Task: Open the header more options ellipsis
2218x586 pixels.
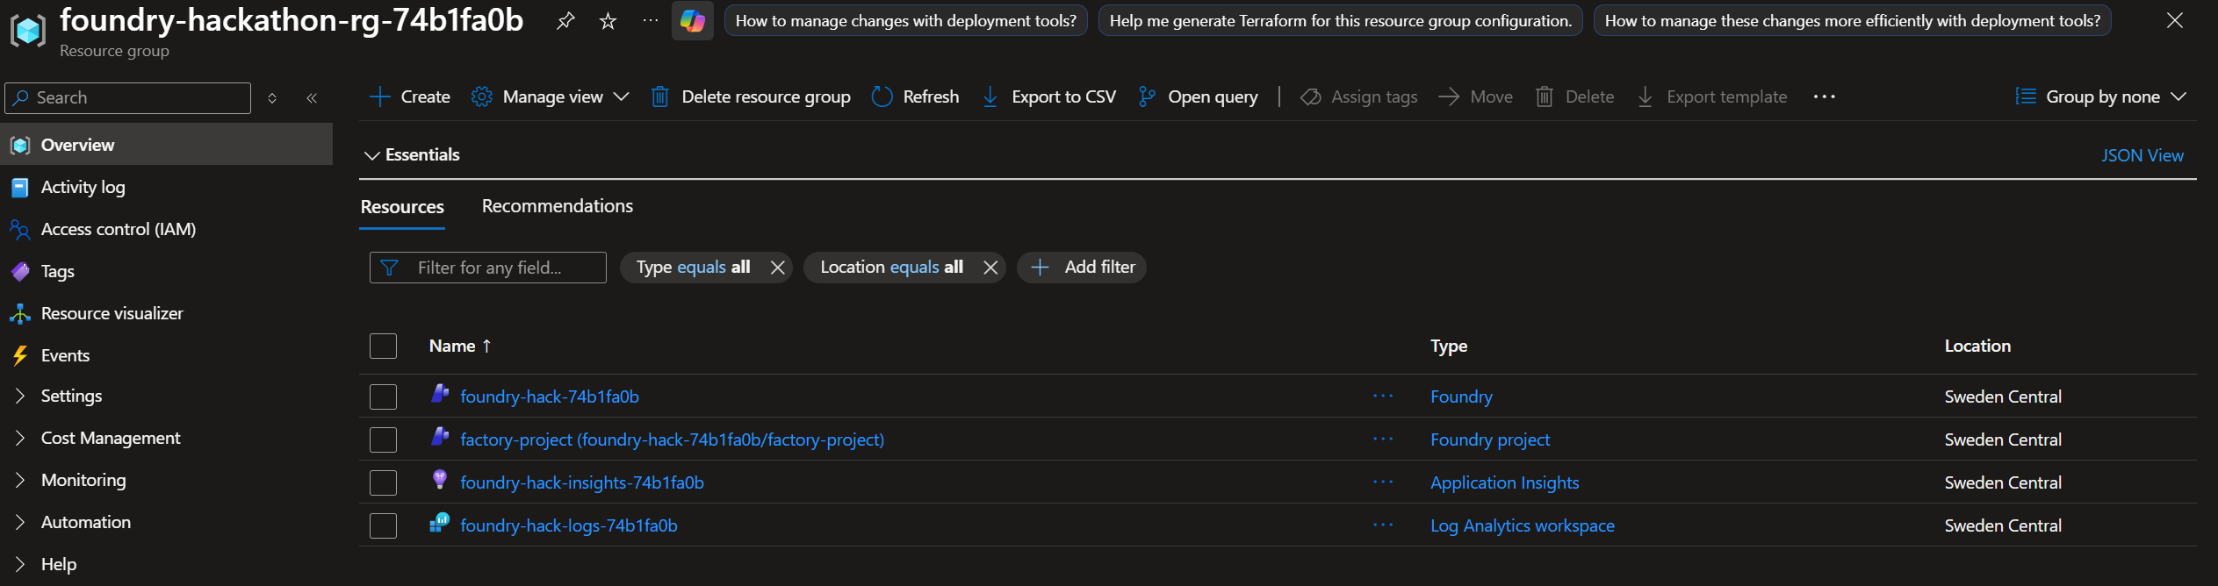Action: (x=651, y=20)
